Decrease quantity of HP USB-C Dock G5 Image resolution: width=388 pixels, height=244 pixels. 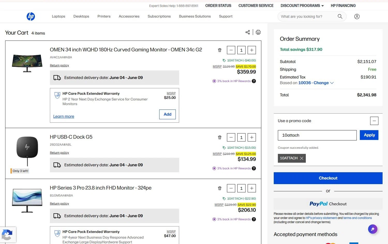(231, 138)
